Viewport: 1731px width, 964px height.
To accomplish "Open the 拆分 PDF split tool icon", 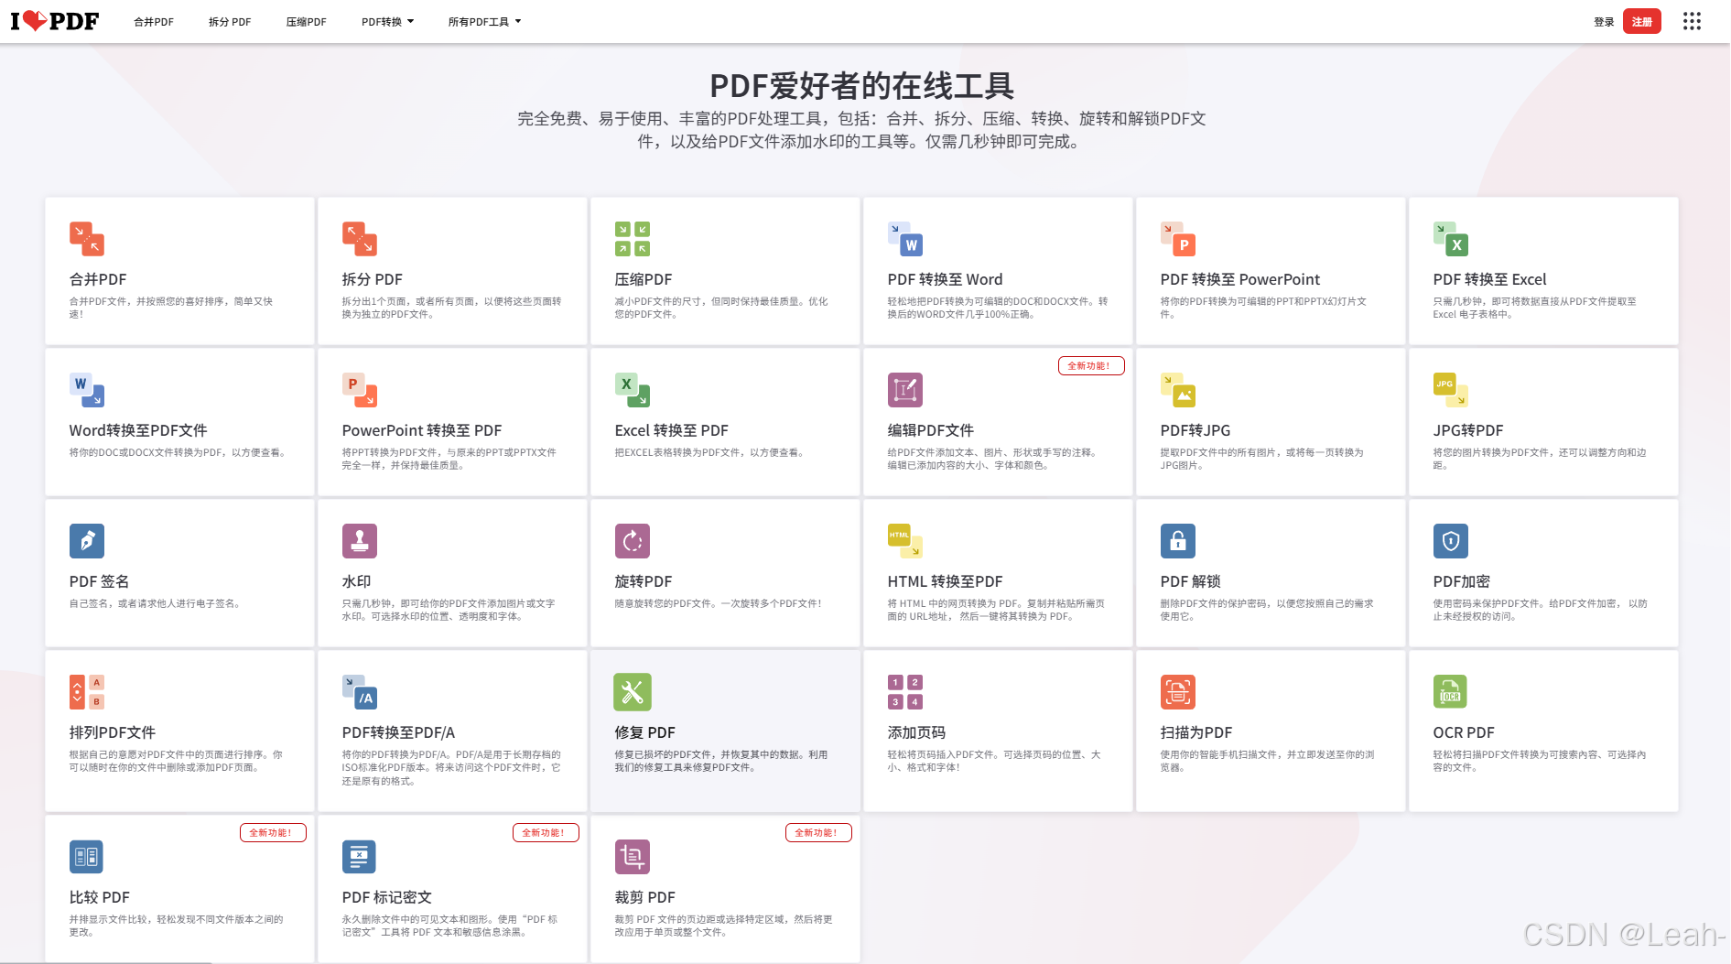I will (x=360, y=239).
